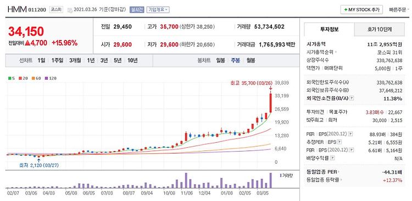The width and height of the screenshot is (412, 201).
Task: Click the 코스피 market badge
Action: [57, 10]
